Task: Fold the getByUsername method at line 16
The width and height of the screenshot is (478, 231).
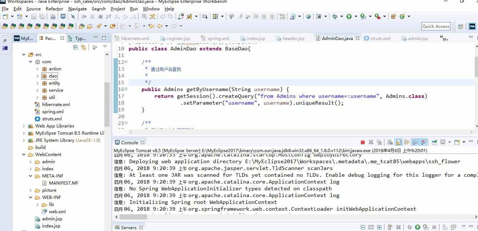Action: pos(126,89)
